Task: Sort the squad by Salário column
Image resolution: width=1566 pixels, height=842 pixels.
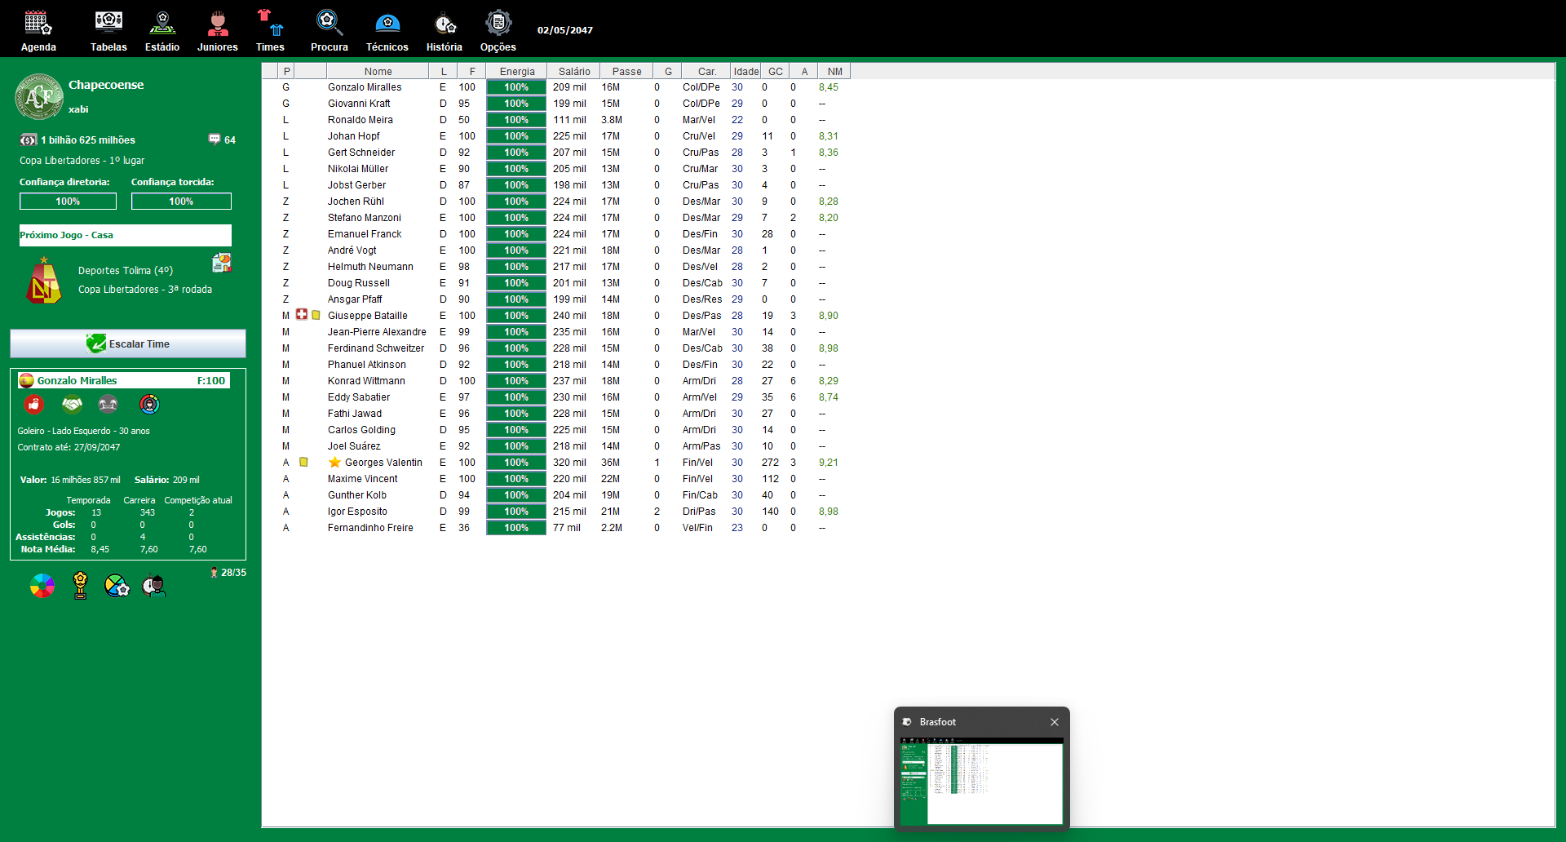Action: click(573, 71)
